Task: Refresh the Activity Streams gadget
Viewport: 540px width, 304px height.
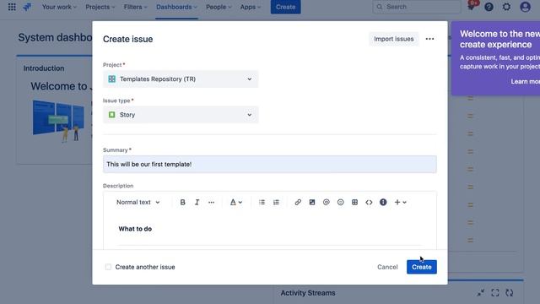Action: pyautogui.click(x=510, y=293)
